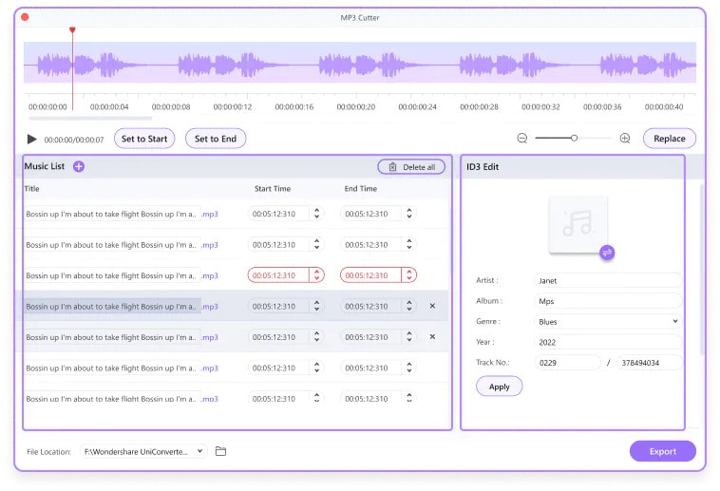The width and height of the screenshot is (720, 491).
Task: Play the audio preview
Action: pyautogui.click(x=31, y=139)
